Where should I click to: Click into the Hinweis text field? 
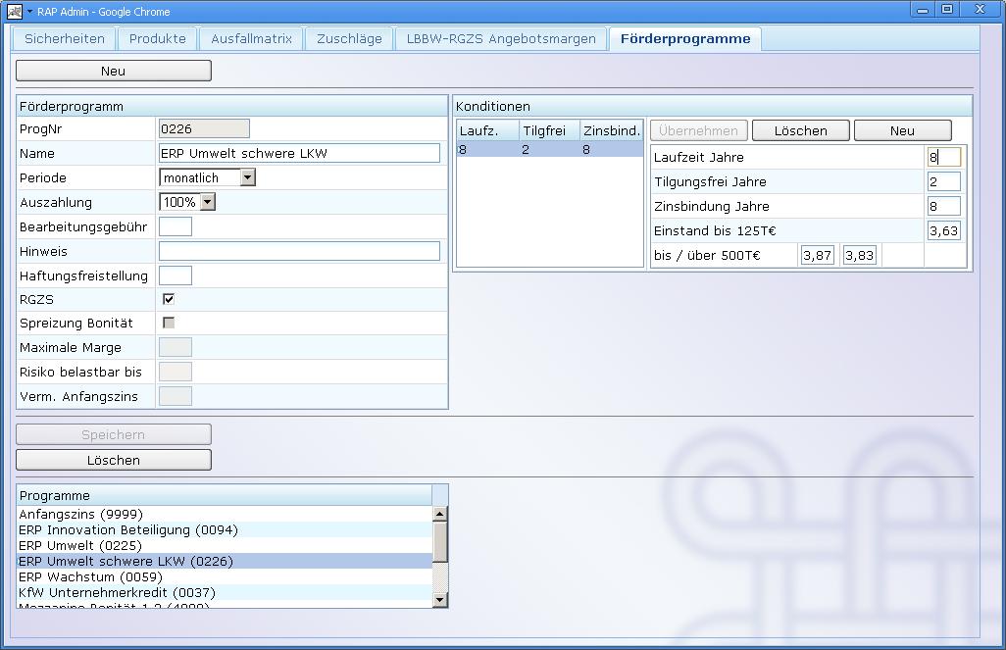click(x=299, y=251)
